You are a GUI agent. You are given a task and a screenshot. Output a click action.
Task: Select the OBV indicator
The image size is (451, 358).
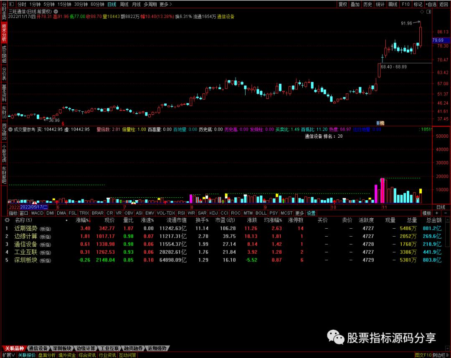129,213
